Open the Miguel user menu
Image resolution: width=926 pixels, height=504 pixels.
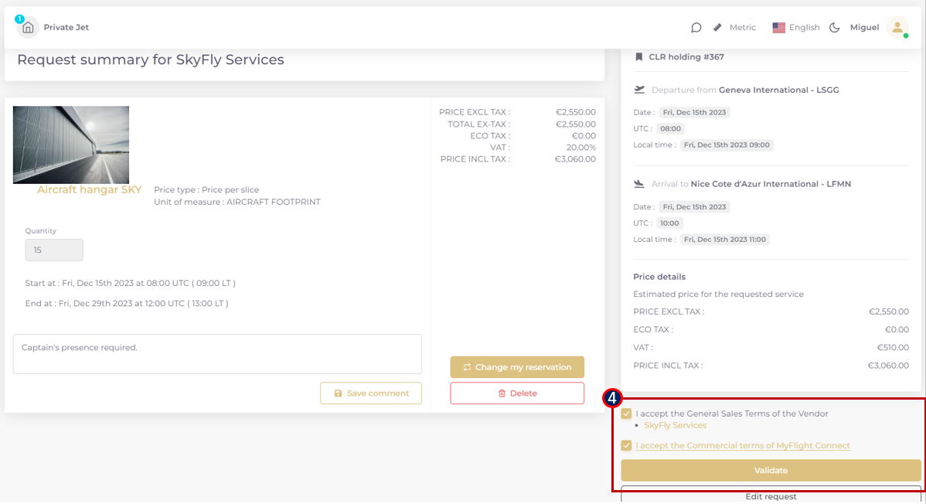(864, 28)
